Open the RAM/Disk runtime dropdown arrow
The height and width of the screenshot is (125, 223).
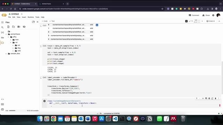[x=202, y=21]
